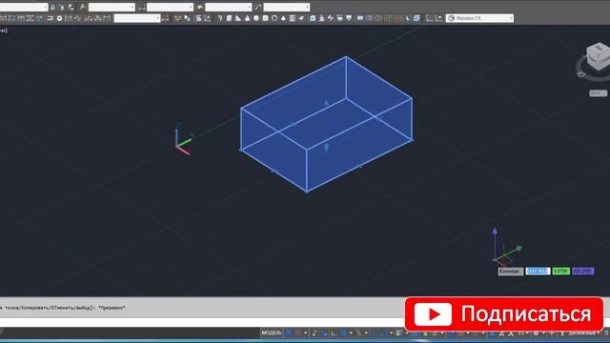Apply the Union boolean tool
This screenshot has width=610, height=343.
(360, 18)
